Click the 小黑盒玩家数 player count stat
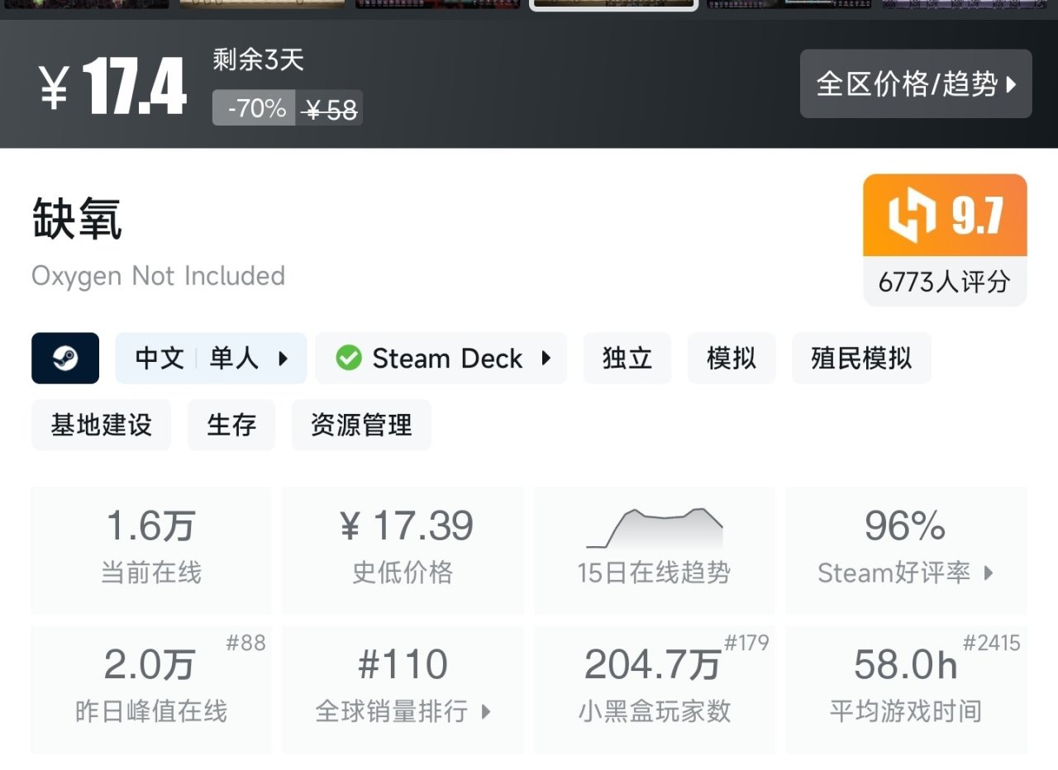The image size is (1058, 770). pos(654,688)
